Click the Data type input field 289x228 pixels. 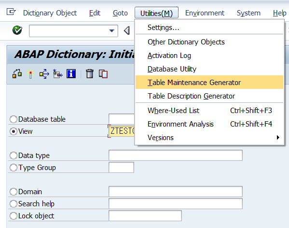pos(176,156)
